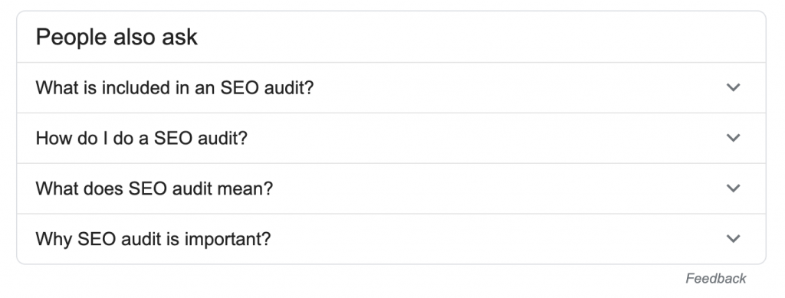Click the chevron arrow next to 'How do I do a SEO audit?'

(x=733, y=138)
